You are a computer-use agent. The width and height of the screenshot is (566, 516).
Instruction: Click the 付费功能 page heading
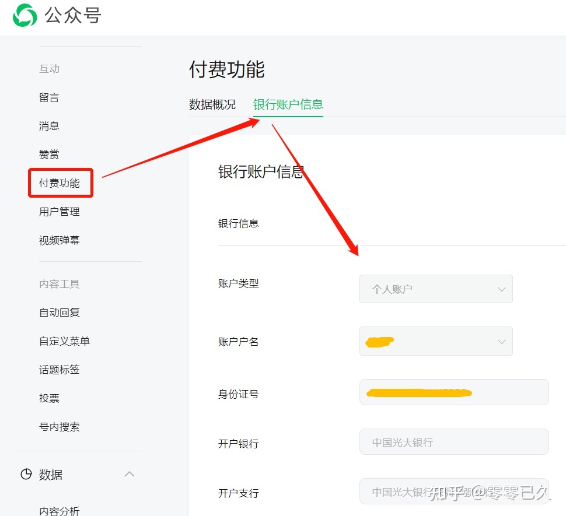227,69
